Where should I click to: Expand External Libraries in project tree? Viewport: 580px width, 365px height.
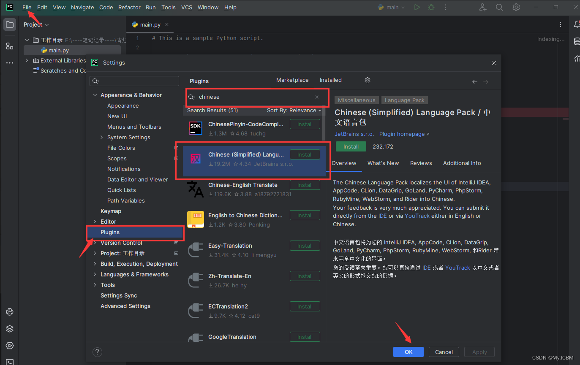[x=27, y=61]
